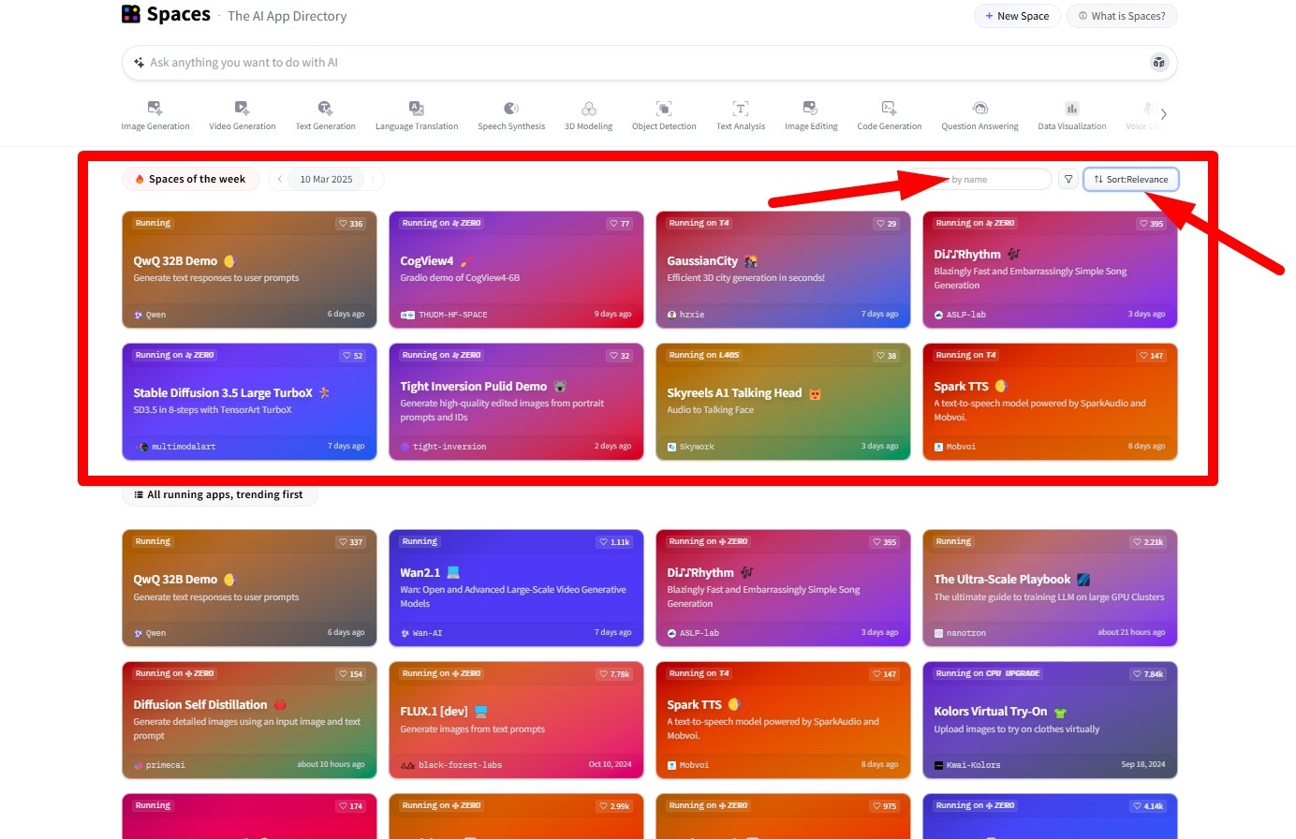Like the QwQ 32B Demo weekly card (336)
Screen dimensions: 1296x839
click(x=351, y=224)
